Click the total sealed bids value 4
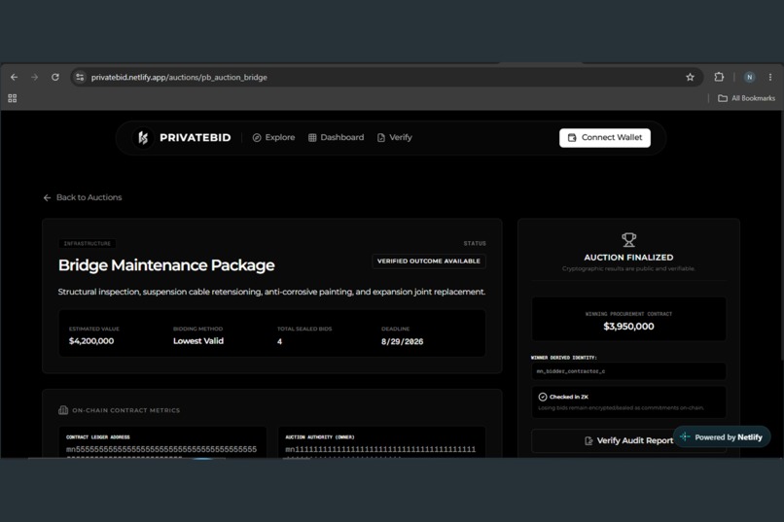Viewport: 784px width, 522px height. (x=279, y=341)
